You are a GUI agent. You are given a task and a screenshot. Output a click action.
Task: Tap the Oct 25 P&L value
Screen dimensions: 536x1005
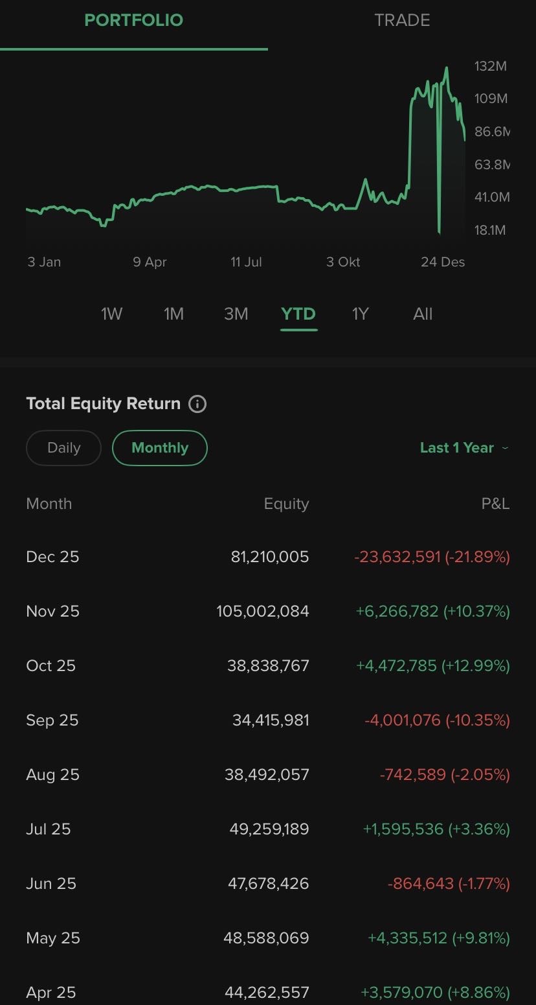432,666
